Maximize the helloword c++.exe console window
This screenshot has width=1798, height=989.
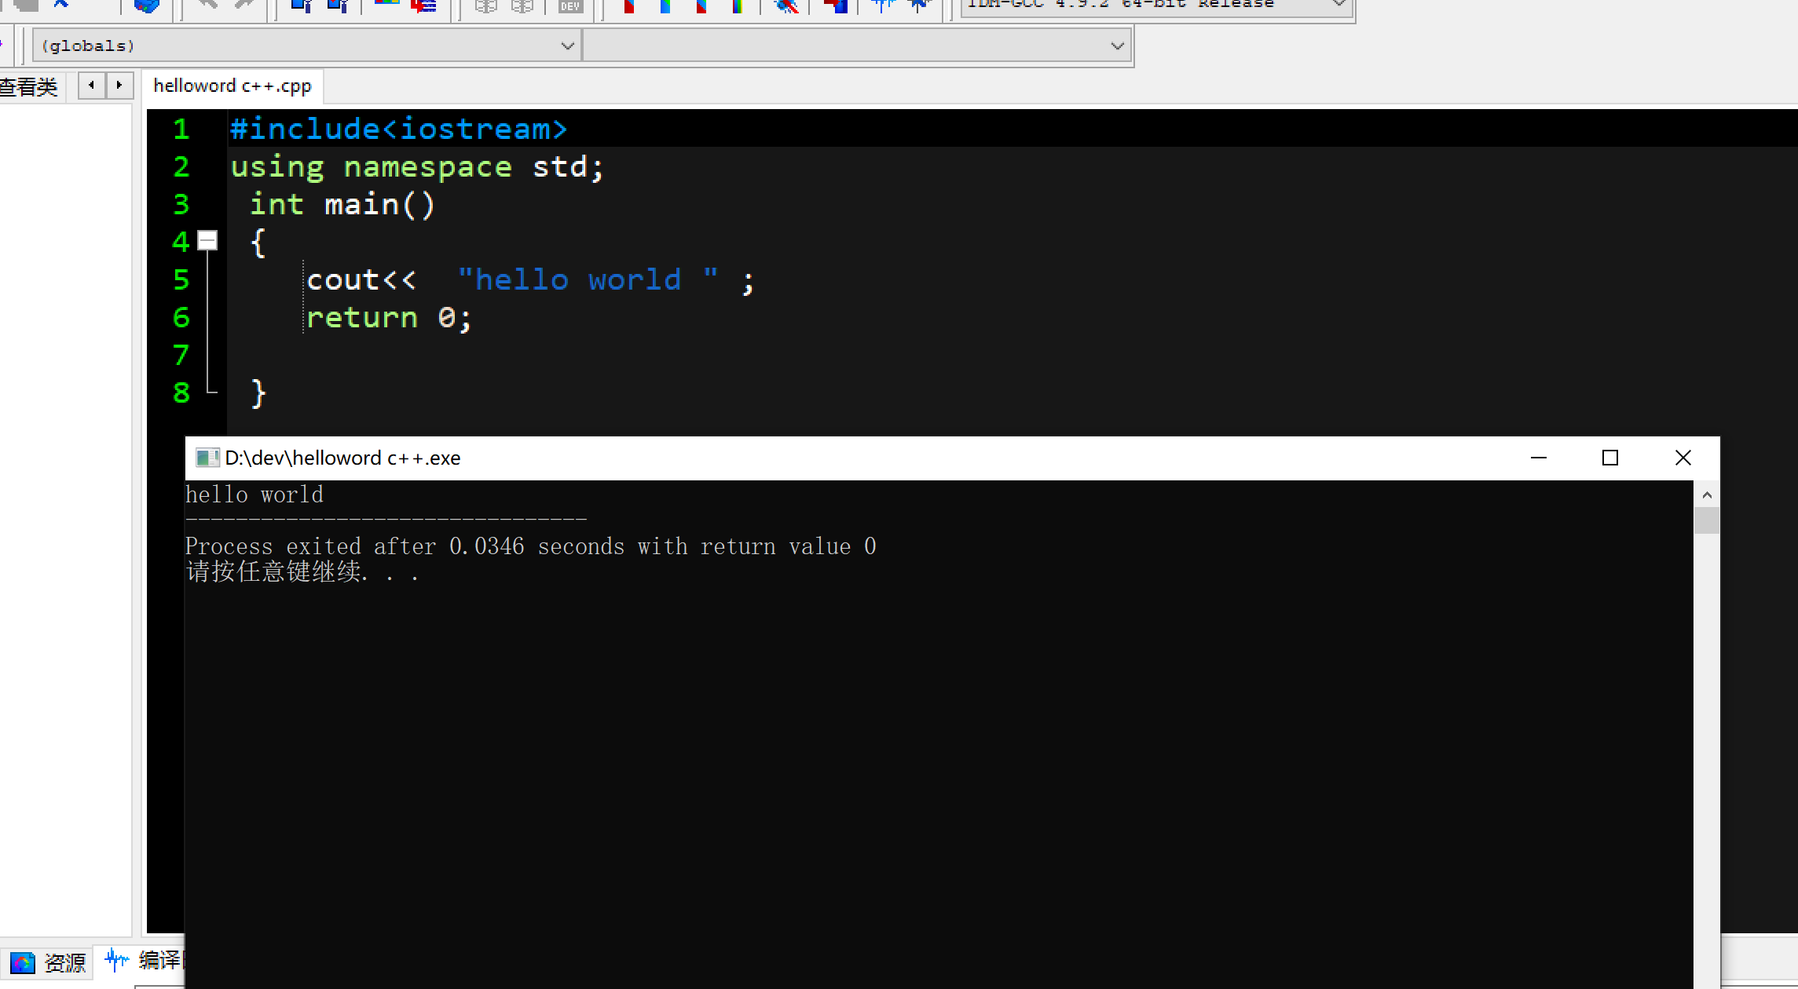point(1609,458)
